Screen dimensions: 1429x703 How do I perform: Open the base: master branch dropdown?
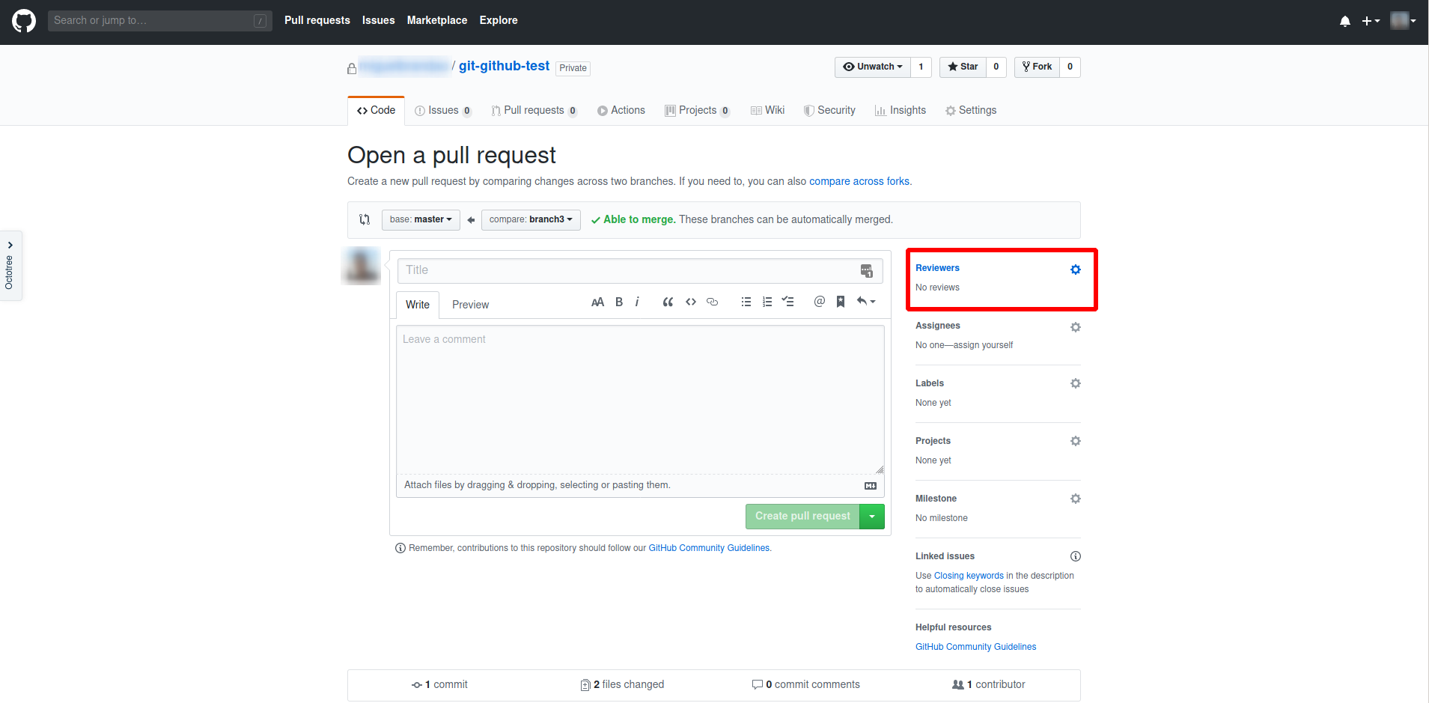pyautogui.click(x=421, y=219)
